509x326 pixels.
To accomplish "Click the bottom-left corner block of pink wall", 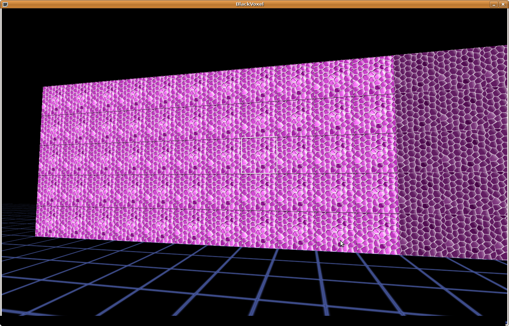I will [48, 221].
